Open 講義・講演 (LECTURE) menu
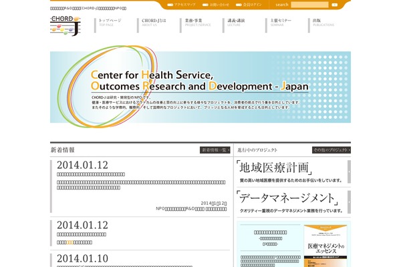The height and width of the screenshot is (267, 401). click(x=234, y=25)
